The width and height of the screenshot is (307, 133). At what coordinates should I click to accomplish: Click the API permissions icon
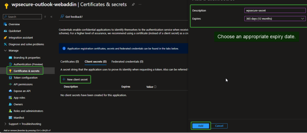tap(10, 84)
